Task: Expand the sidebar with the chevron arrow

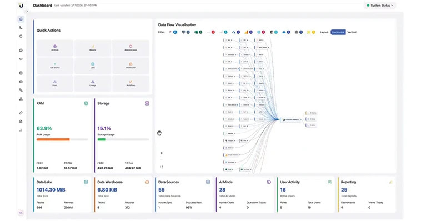Action: point(27,12)
